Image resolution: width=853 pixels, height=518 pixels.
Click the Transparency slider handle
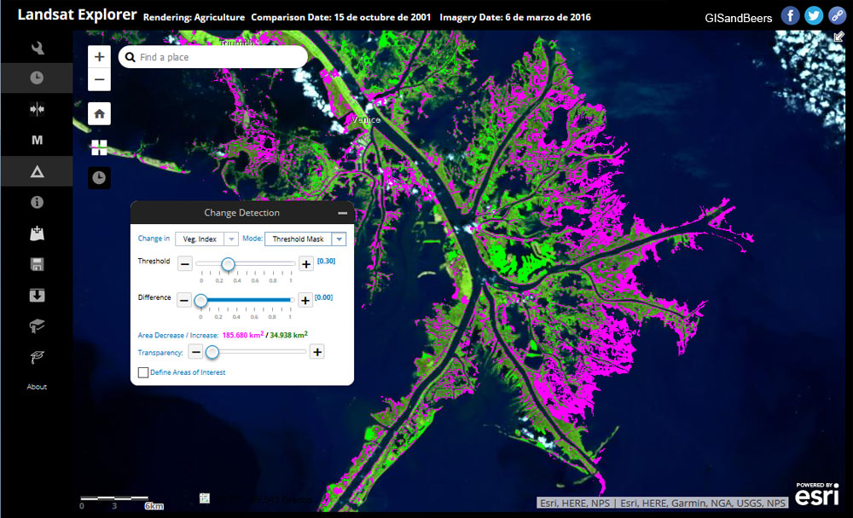coord(212,352)
